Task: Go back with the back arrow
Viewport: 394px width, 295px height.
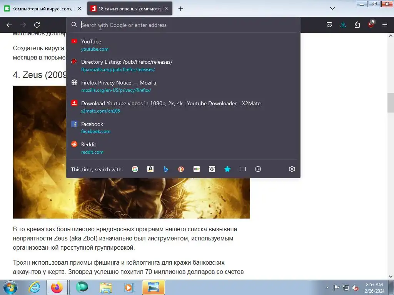Action: [9, 25]
